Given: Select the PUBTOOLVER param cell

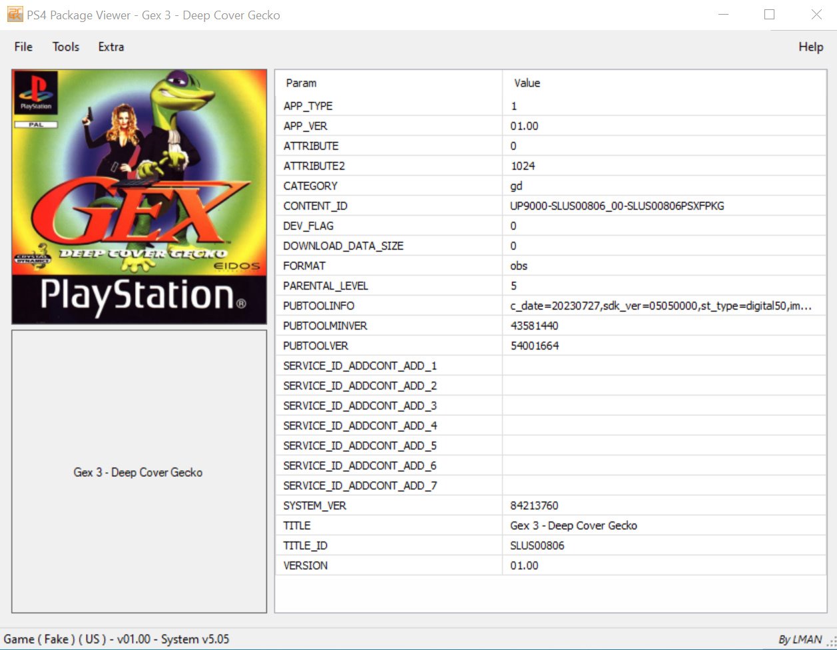Looking at the screenshot, I should click(389, 346).
